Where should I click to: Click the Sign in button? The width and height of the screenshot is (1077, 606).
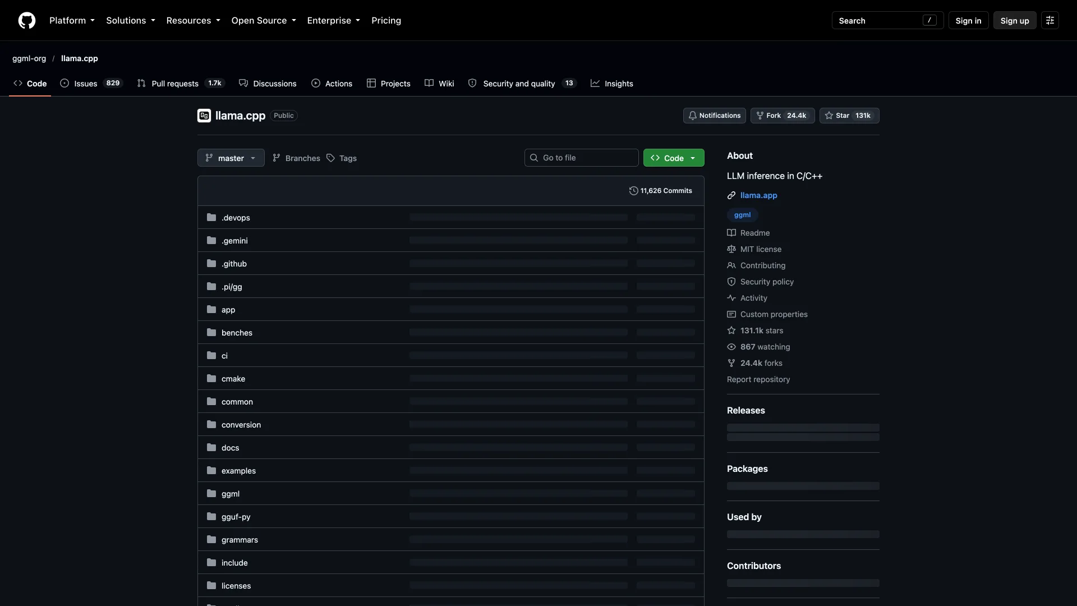pos(968,20)
